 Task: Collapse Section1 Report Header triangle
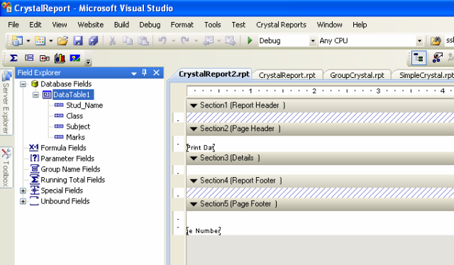(194, 106)
